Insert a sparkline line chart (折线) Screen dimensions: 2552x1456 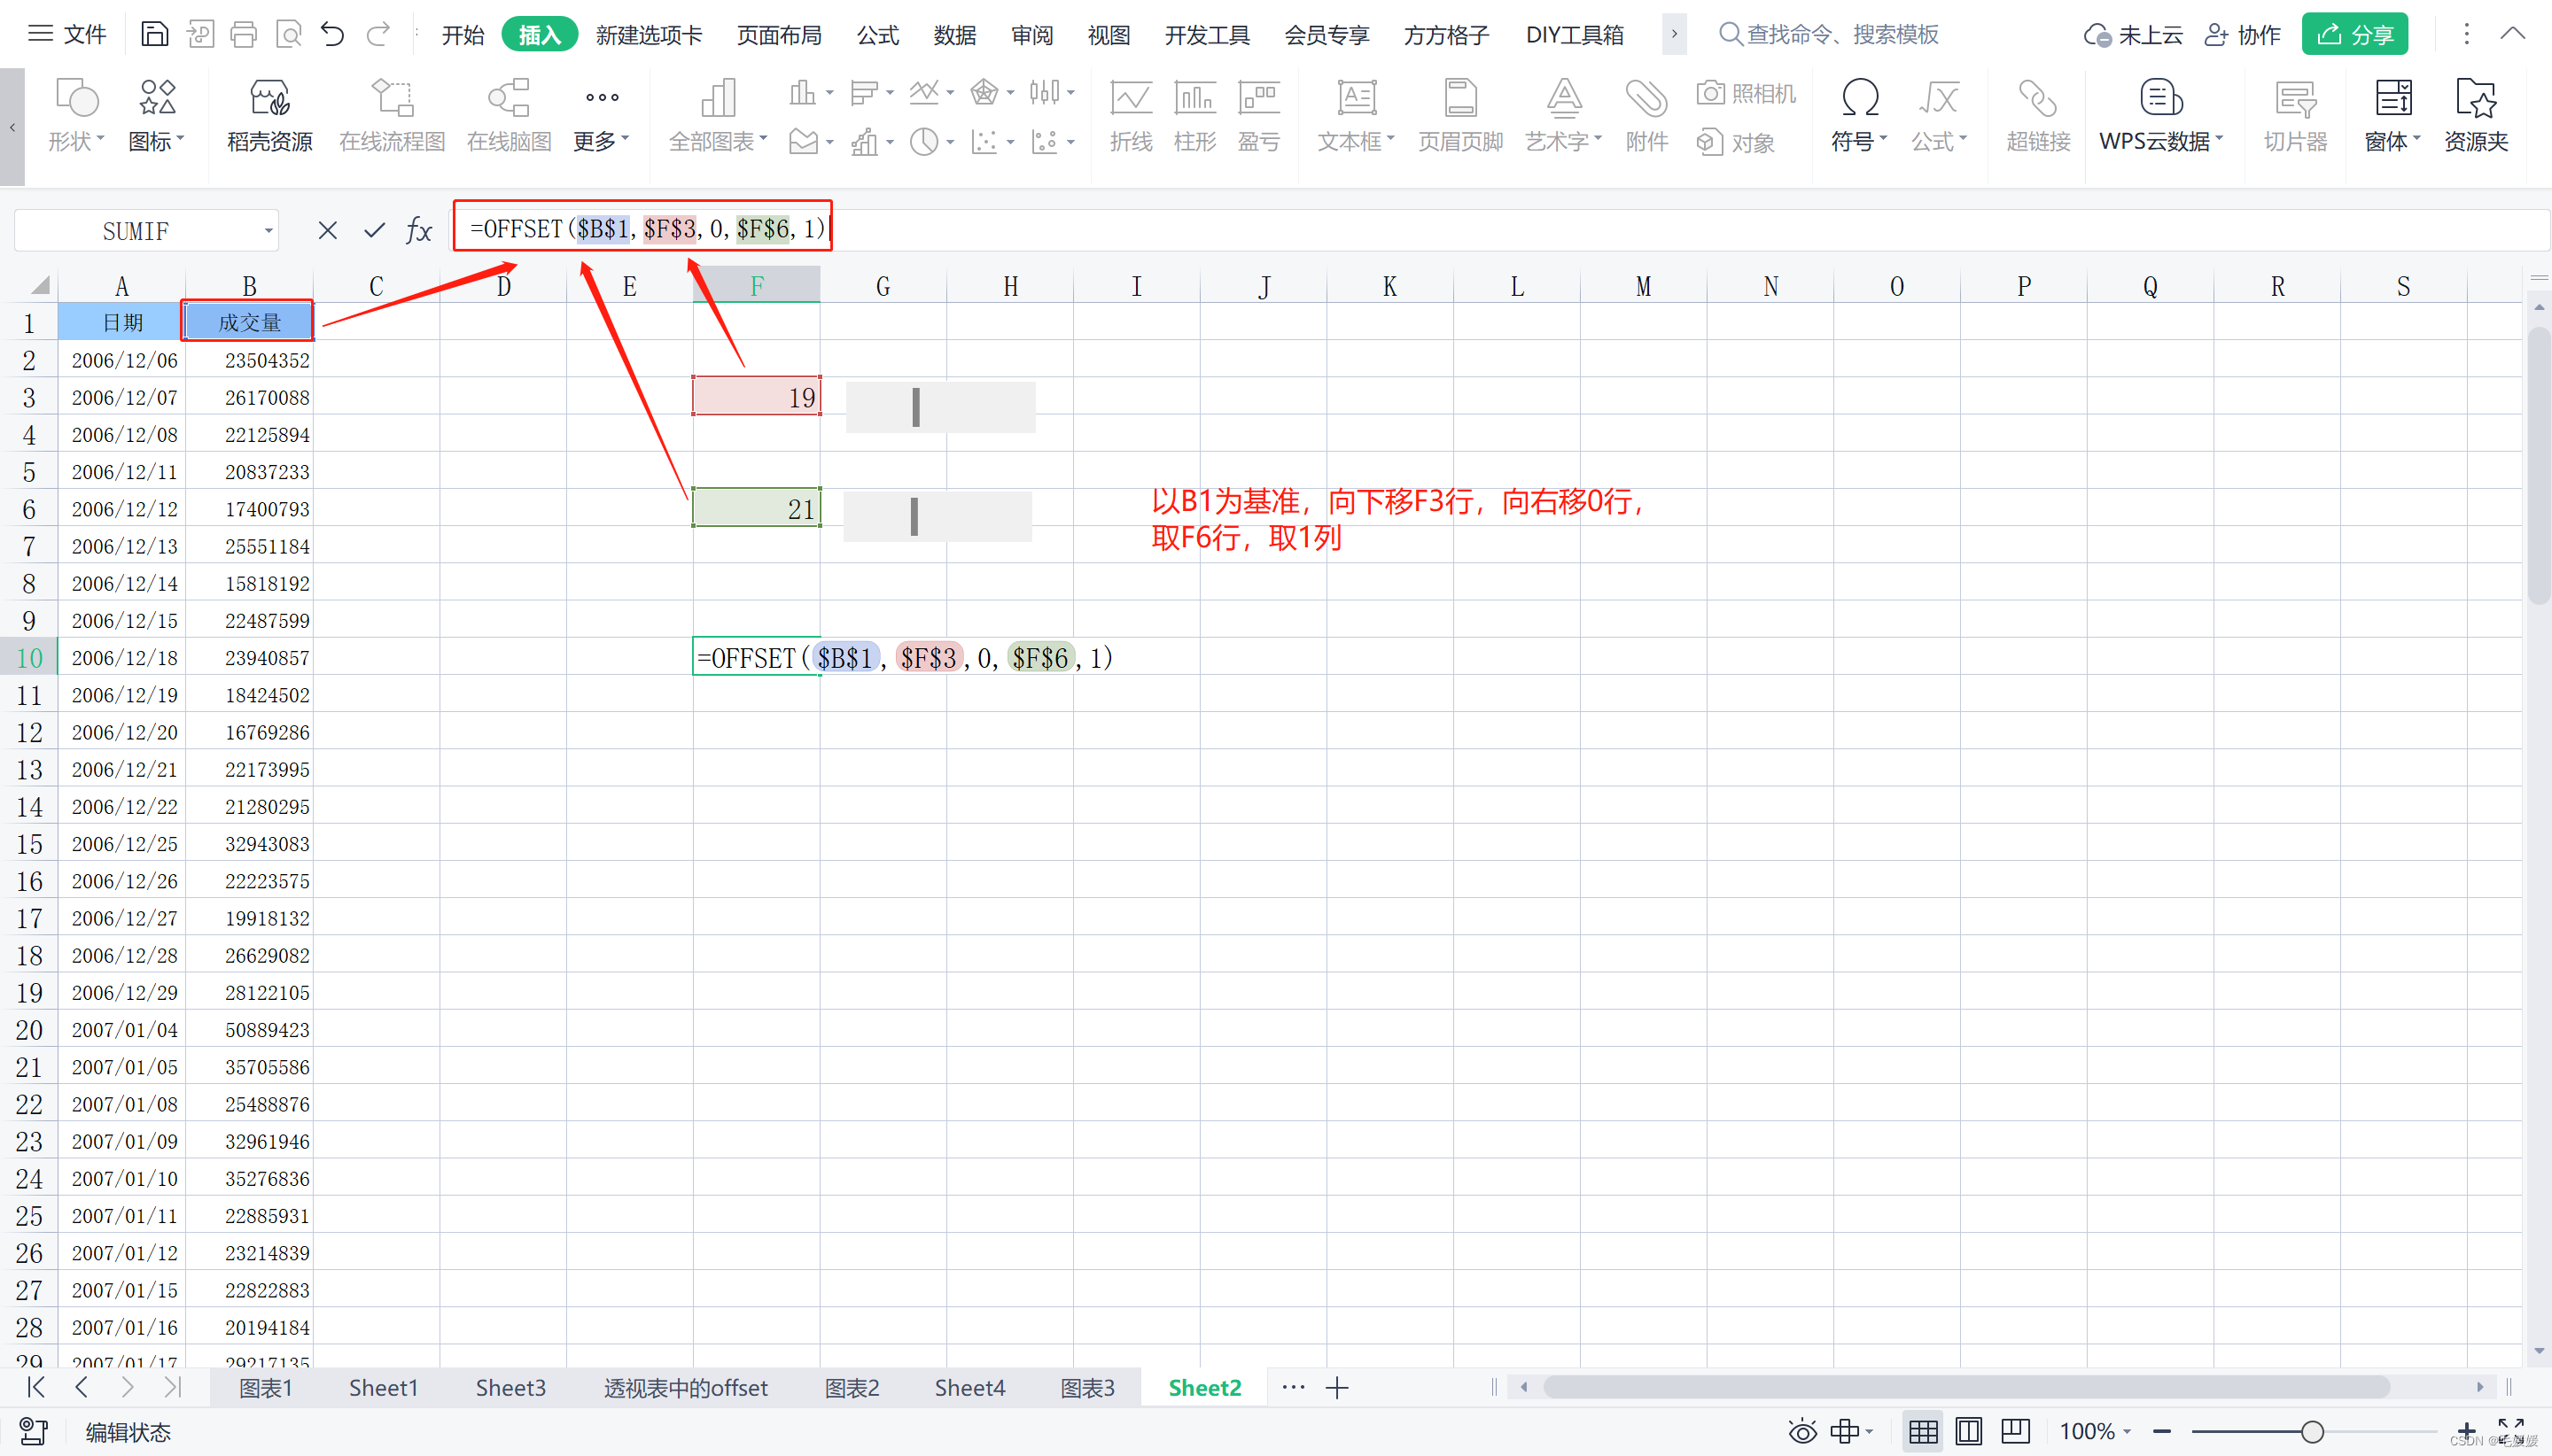coord(1132,115)
